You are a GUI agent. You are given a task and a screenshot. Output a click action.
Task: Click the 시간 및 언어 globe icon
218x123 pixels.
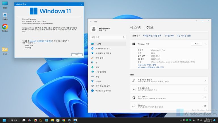pos(92,72)
